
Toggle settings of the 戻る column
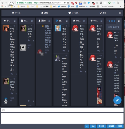[119, 21]
